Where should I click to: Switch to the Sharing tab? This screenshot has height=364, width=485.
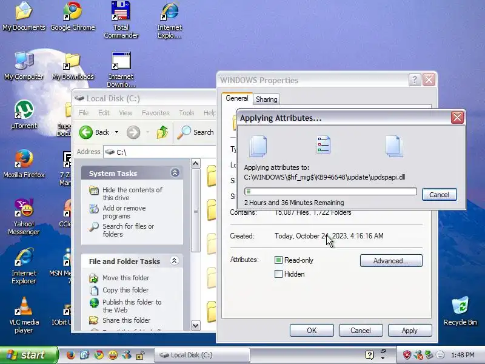[266, 99]
